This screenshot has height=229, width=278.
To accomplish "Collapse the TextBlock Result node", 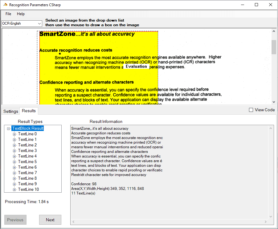I will [8, 129].
